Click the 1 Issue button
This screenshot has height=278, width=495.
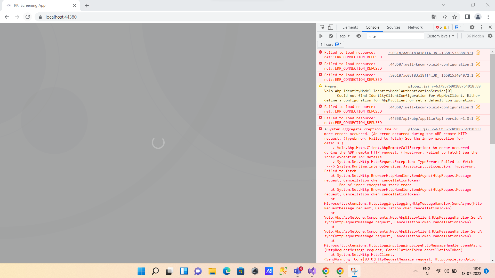tap(331, 45)
